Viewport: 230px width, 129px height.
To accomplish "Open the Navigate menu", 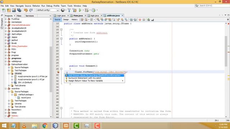I will (x=20, y=6).
